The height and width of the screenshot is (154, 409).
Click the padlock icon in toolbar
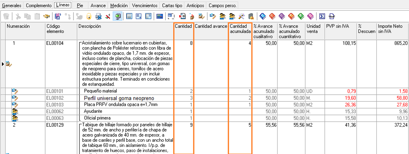pos(89,16)
